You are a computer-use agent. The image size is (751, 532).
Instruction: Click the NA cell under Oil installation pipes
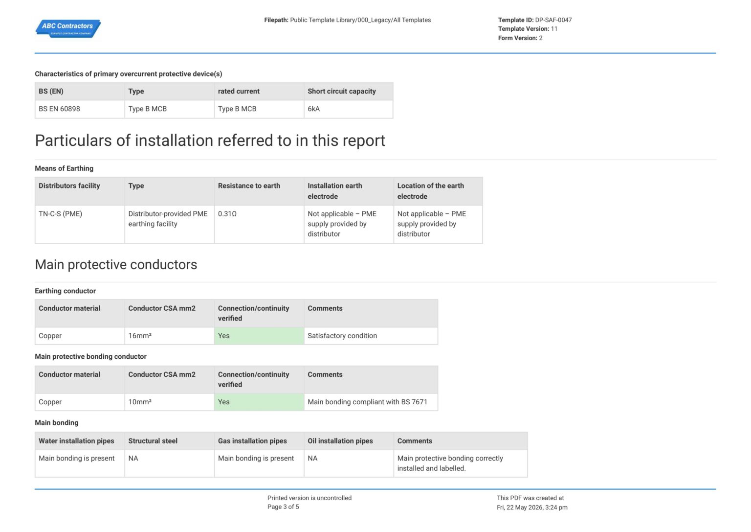348,463
